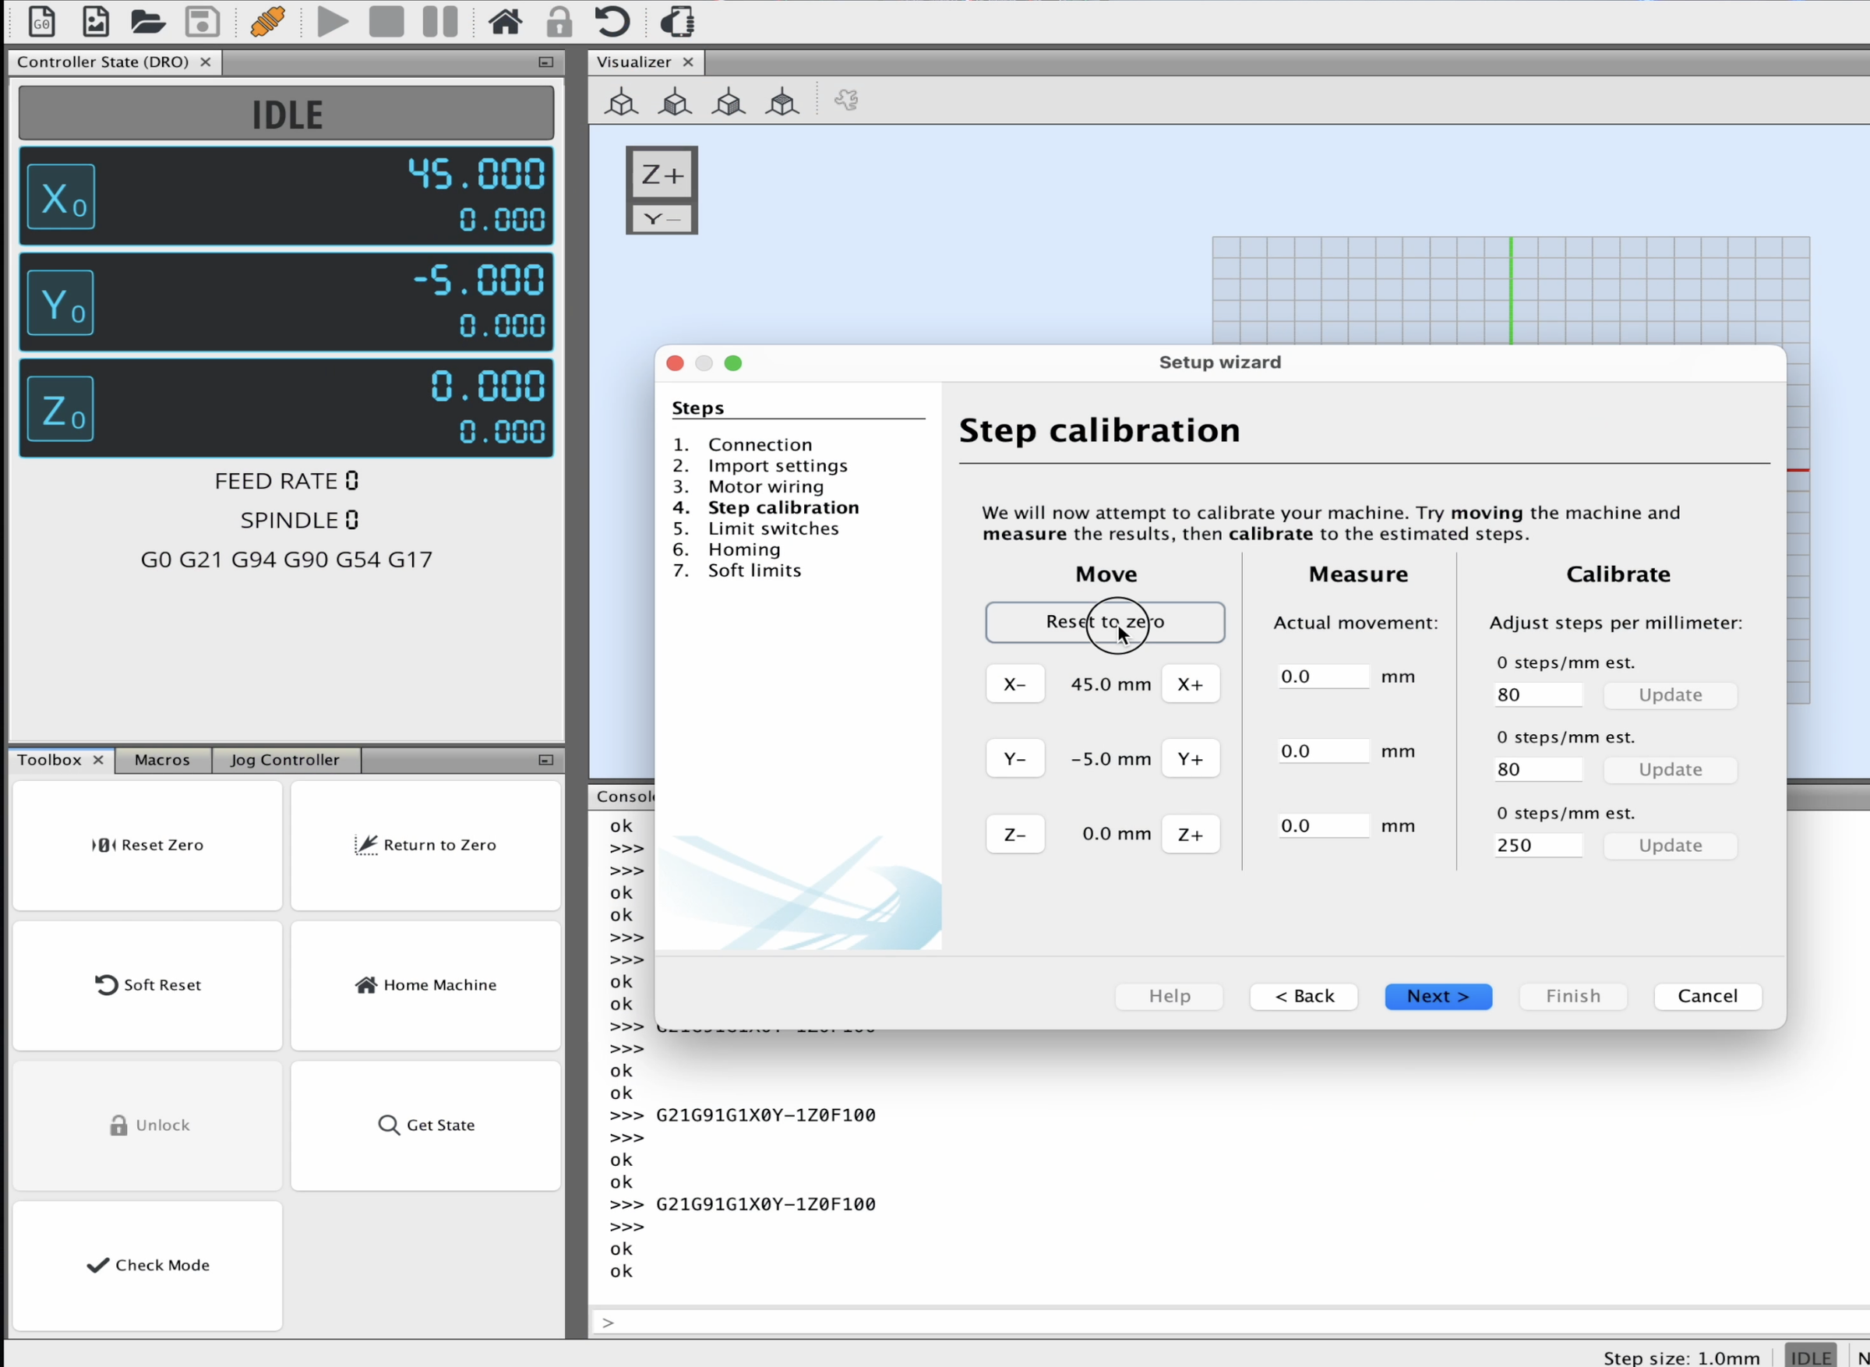Collapse the Controller State (DRO) panel
This screenshot has height=1367, width=1870.
point(545,62)
